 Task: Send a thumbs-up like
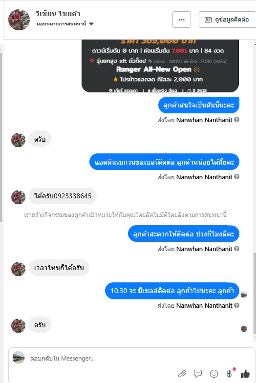(x=245, y=373)
